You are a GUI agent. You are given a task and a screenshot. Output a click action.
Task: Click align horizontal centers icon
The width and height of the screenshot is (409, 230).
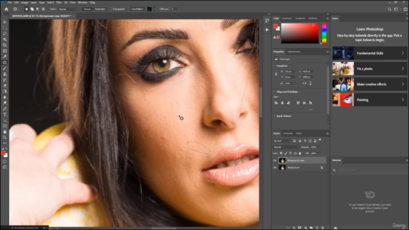click(282, 103)
